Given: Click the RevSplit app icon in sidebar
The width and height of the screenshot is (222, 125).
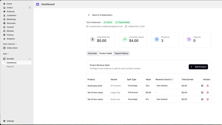Looking at the screenshot, I should (x=4, y=59).
